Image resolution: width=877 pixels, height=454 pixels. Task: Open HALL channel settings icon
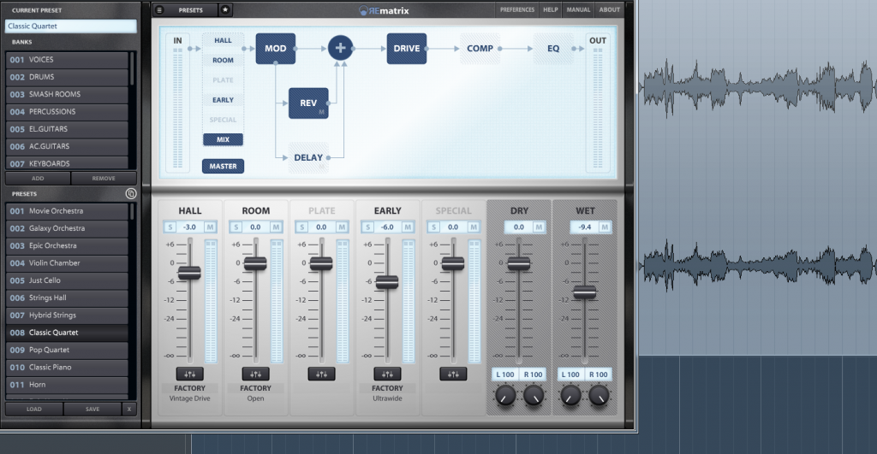tap(189, 374)
